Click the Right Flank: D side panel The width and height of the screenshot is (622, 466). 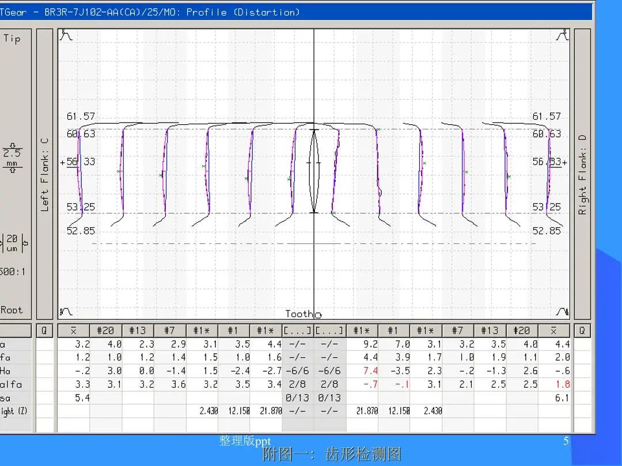582,174
